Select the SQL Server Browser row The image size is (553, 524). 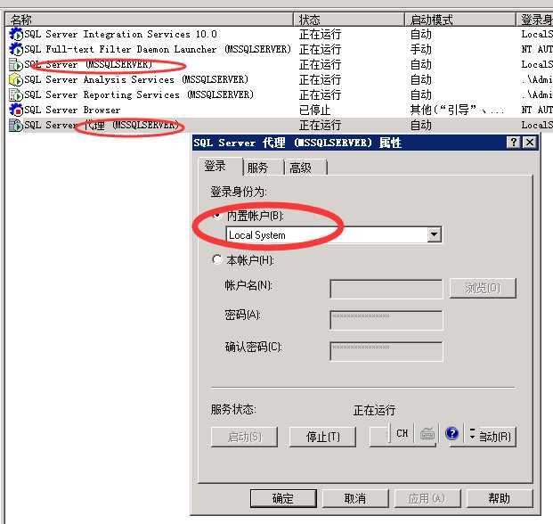(279, 111)
